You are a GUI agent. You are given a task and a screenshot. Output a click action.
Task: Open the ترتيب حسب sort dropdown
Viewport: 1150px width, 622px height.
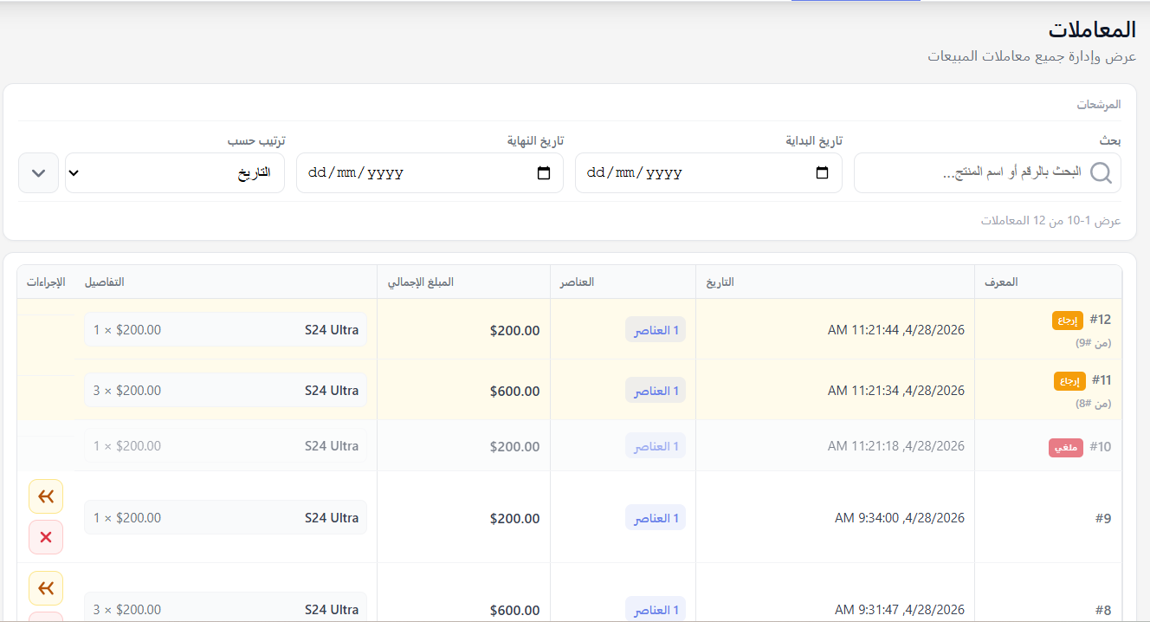tap(175, 172)
